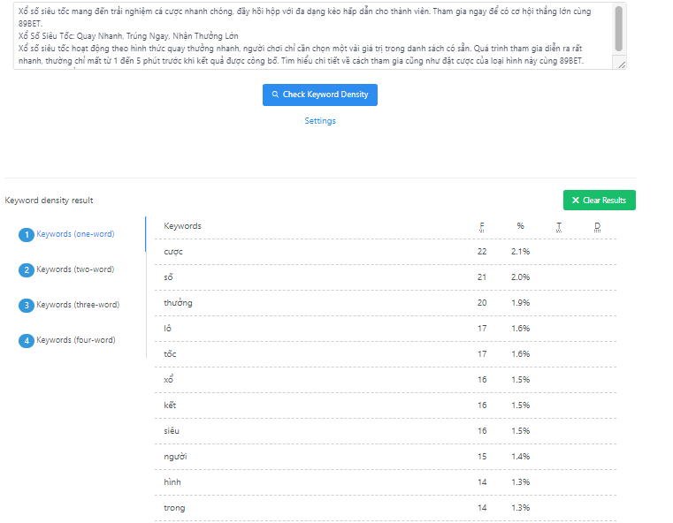Screen dimensions: 673x523
Task: Click the Keywords column header
Action: click(182, 226)
